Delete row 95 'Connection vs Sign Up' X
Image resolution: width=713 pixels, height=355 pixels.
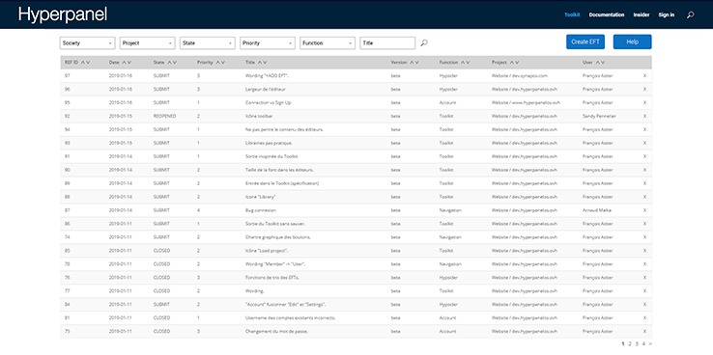pyautogui.click(x=644, y=102)
